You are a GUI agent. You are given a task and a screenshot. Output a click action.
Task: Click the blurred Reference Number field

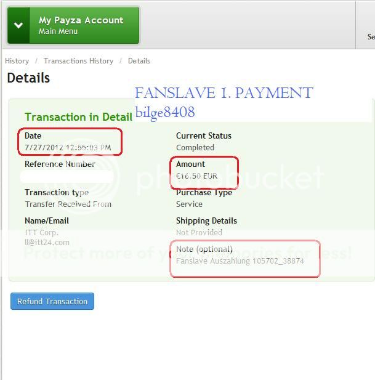67,176
